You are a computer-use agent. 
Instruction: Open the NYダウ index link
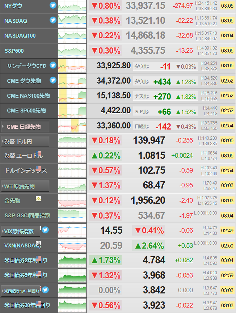pyautogui.click(x=13, y=6)
